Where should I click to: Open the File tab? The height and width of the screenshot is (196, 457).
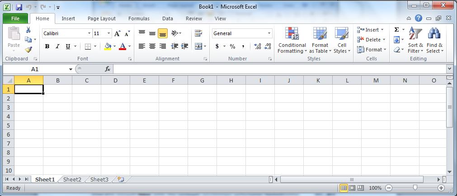pos(15,18)
